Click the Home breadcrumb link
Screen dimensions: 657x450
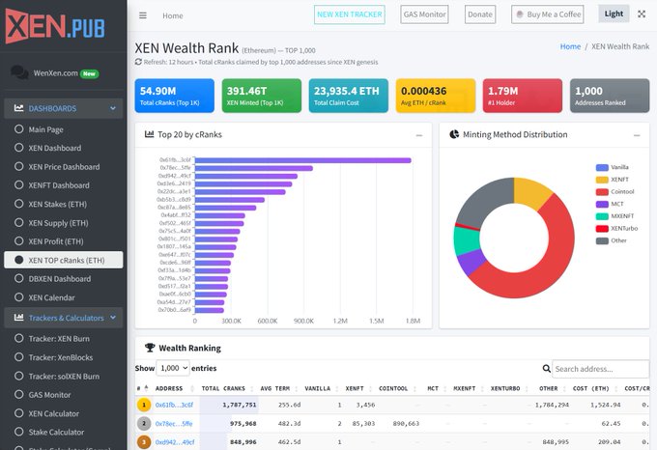point(570,46)
